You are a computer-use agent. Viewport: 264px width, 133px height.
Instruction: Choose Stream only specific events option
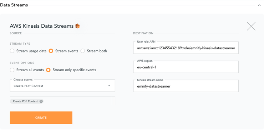[48, 70]
